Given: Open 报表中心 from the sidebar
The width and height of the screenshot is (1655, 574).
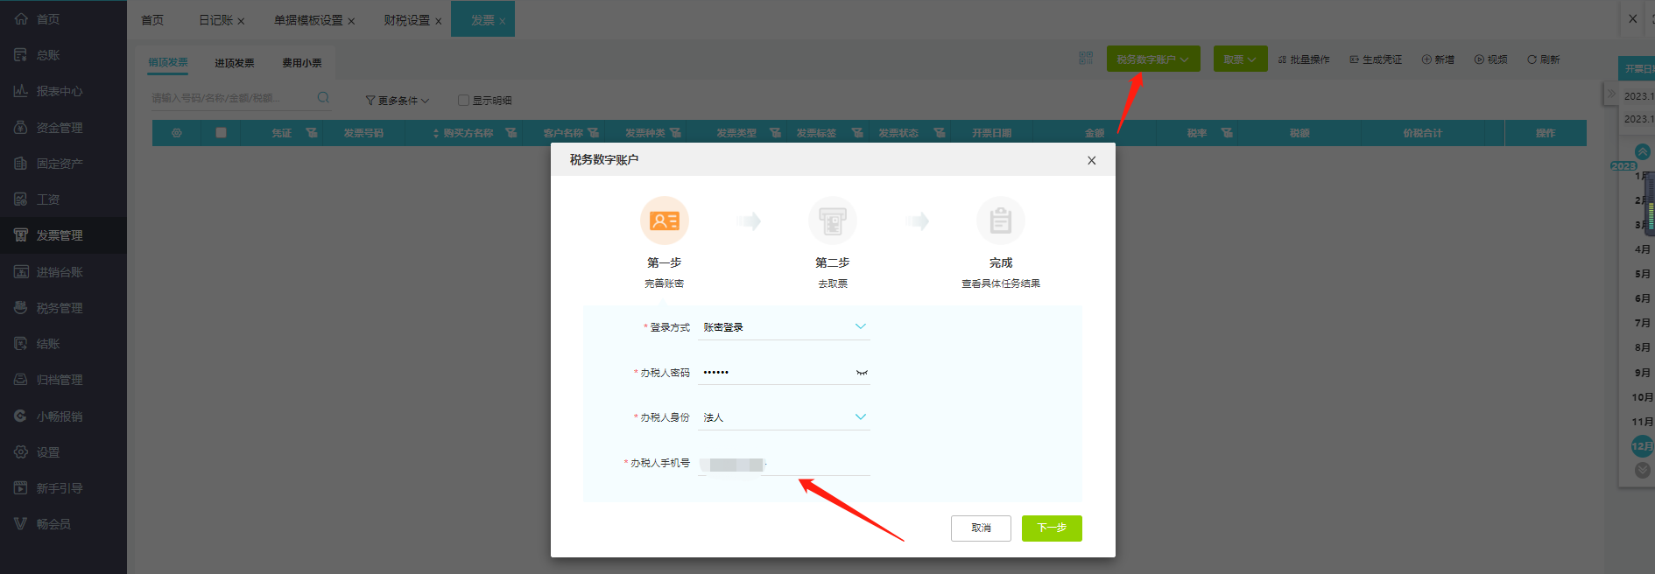Looking at the screenshot, I should 59,91.
